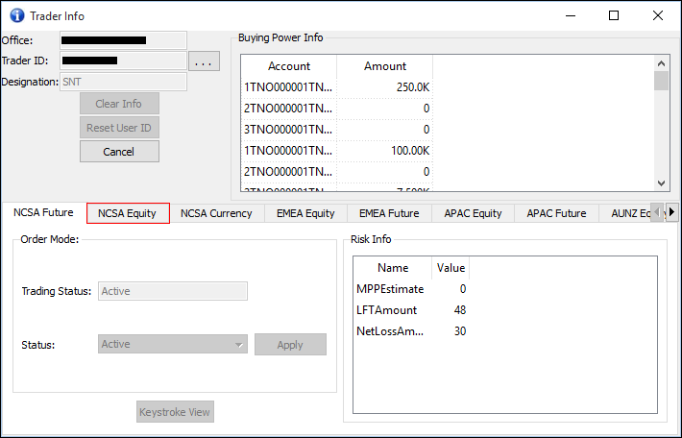The image size is (682, 438).
Task: Click the Apply button
Action: [x=290, y=345]
